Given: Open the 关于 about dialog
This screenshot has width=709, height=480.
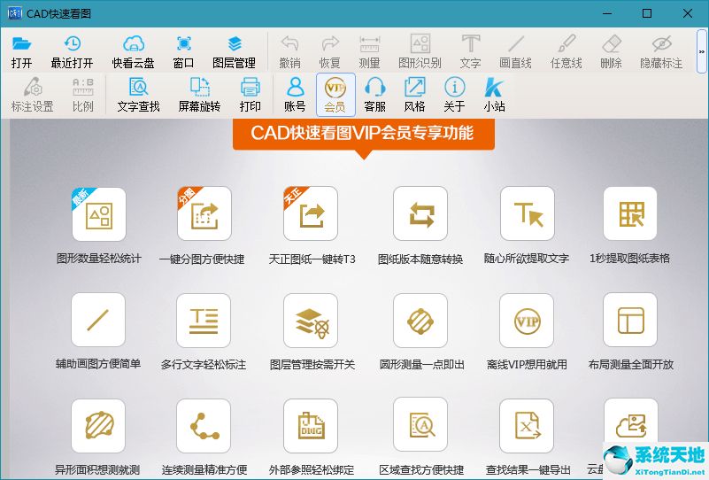Looking at the screenshot, I should 454,95.
